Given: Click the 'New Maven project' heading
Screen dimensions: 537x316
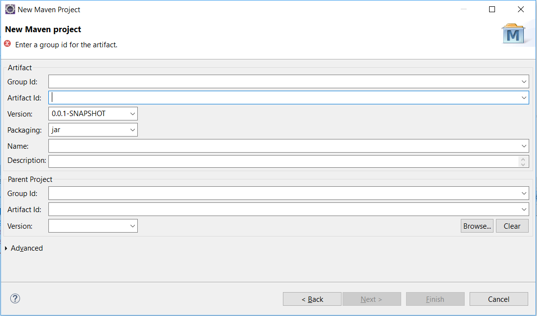Looking at the screenshot, I should pos(43,29).
